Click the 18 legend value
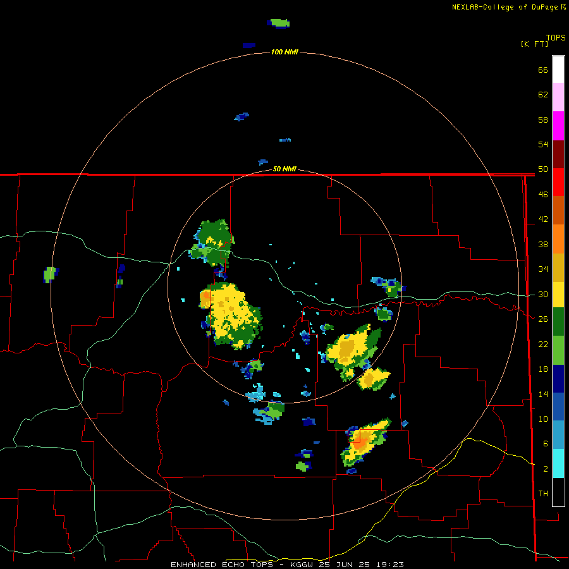Image resolution: width=569 pixels, height=569 pixels. tap(543, 369)
